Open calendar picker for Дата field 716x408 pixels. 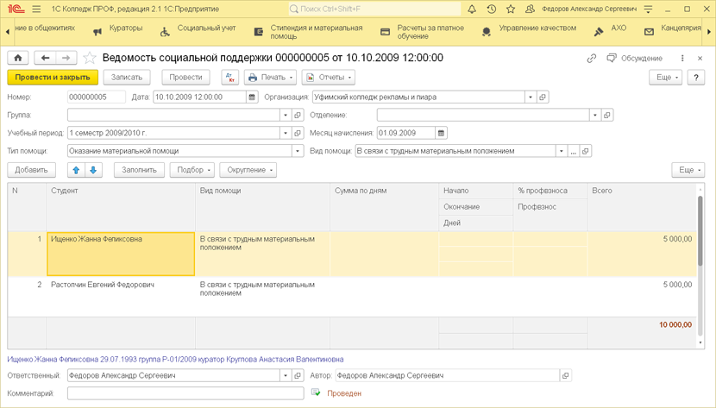252,97
